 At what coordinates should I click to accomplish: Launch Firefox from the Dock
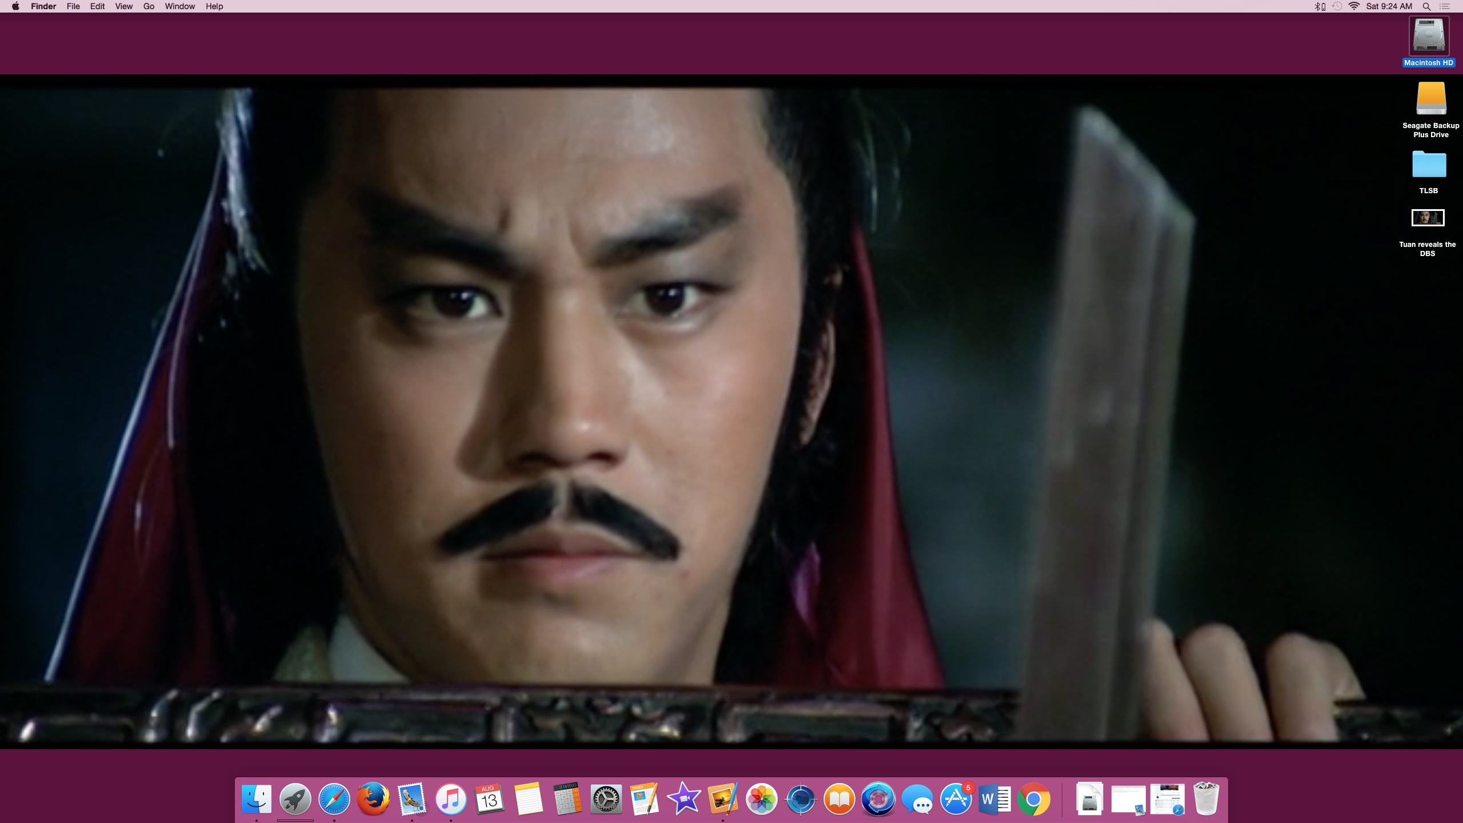click(x=373, y=798)
